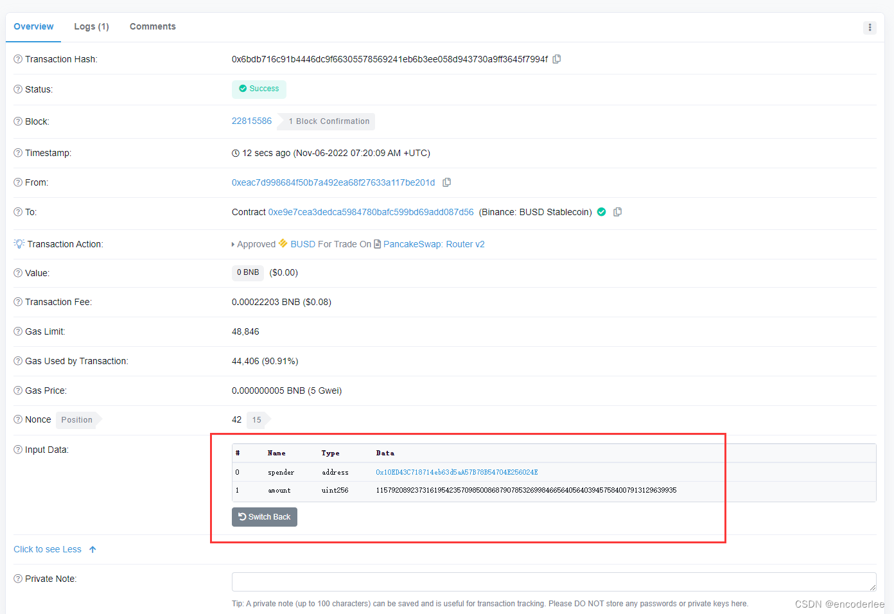The image size is (894, 614).
Task: Copy the BUSD contract address icon
Action: 617,212
